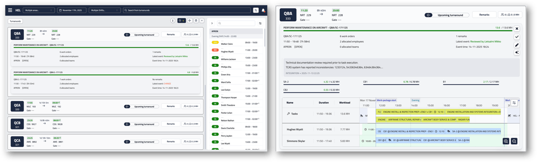Open the hamburger menu beside HEL
This screenshot has width=537, height=162.
[10, 10]
